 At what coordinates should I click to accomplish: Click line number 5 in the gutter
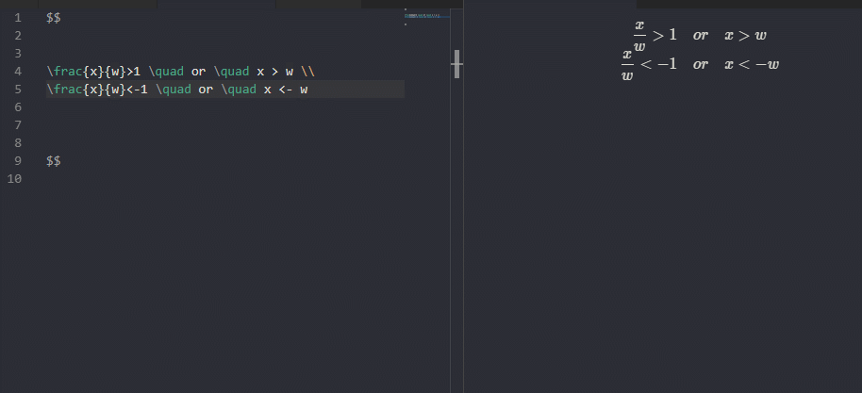[x=18, y=90]
